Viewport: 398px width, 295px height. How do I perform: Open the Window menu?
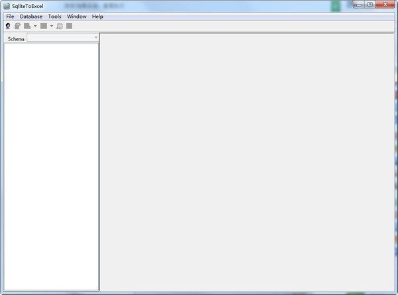(77, 16)
